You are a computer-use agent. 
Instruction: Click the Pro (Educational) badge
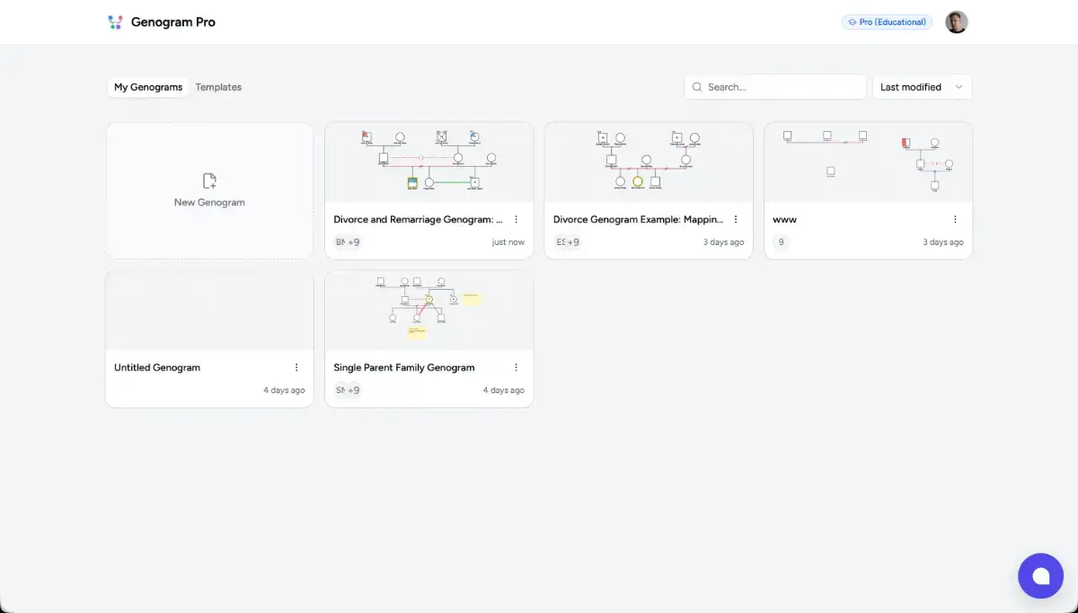pyautogui.click(x=887, y=22)
